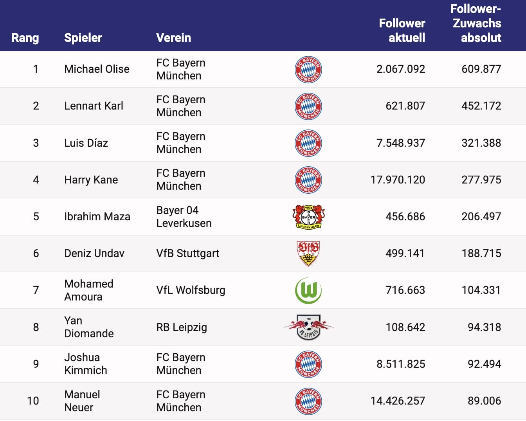Click the Bayern logo in Joshua Kimmich's row
This screenshot has width=526, height=421.
point(308,364)
